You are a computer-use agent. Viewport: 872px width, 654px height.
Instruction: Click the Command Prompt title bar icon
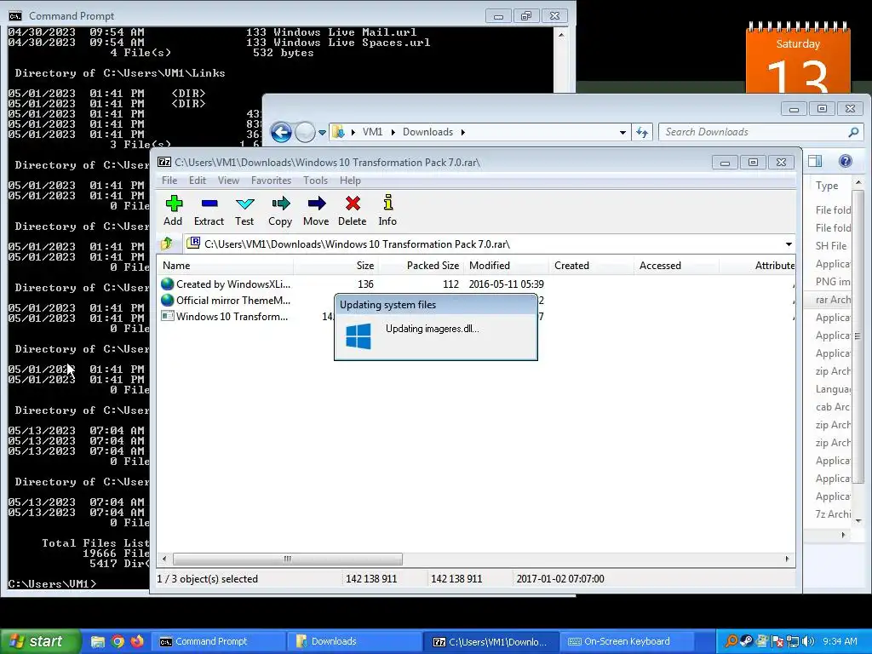pyautogui.click(x=15, y=15)
